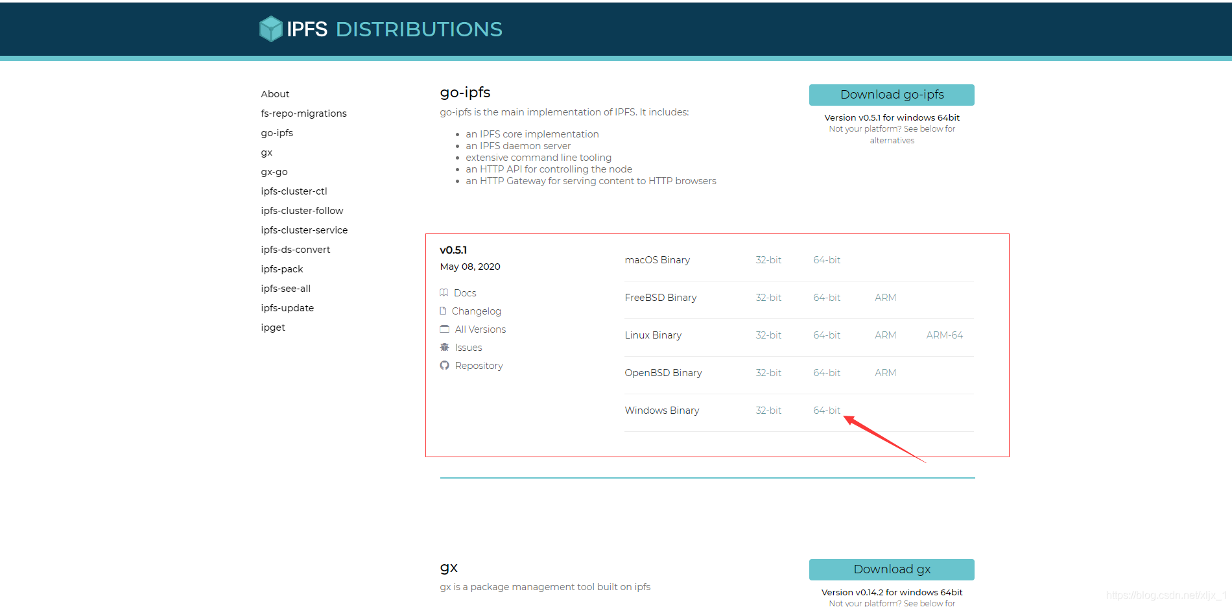Click 'gx is a package management tool' description

click(545, 587)
